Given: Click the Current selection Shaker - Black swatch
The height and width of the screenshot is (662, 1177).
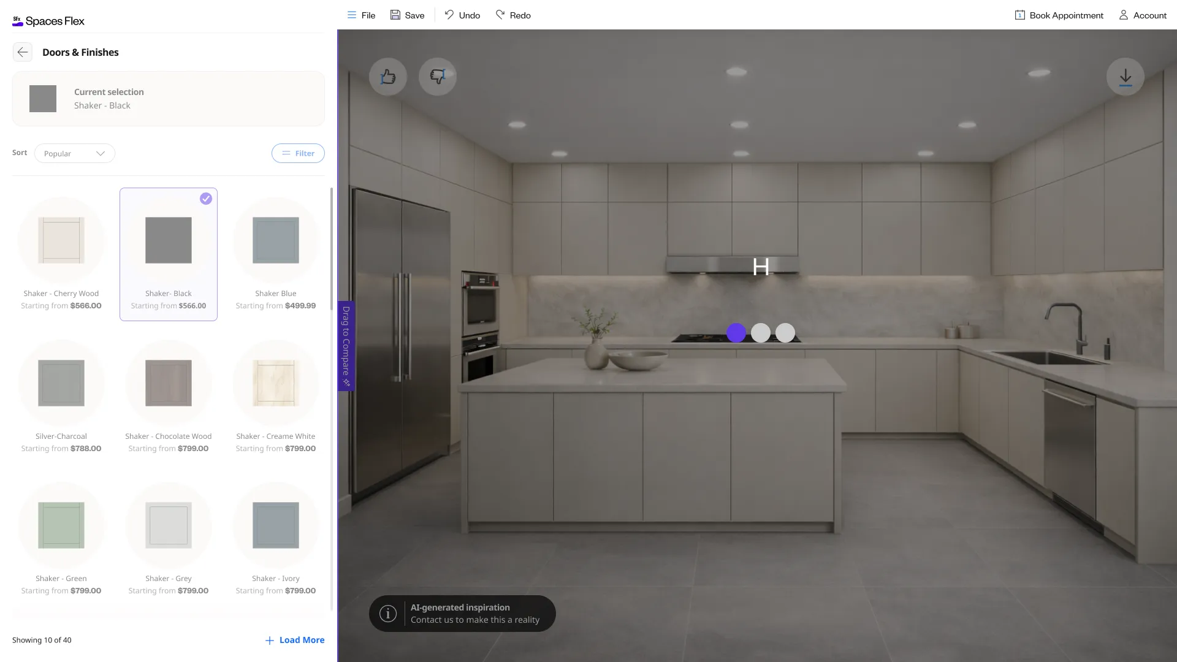Looking at the screenshot, I should [43, 99].
